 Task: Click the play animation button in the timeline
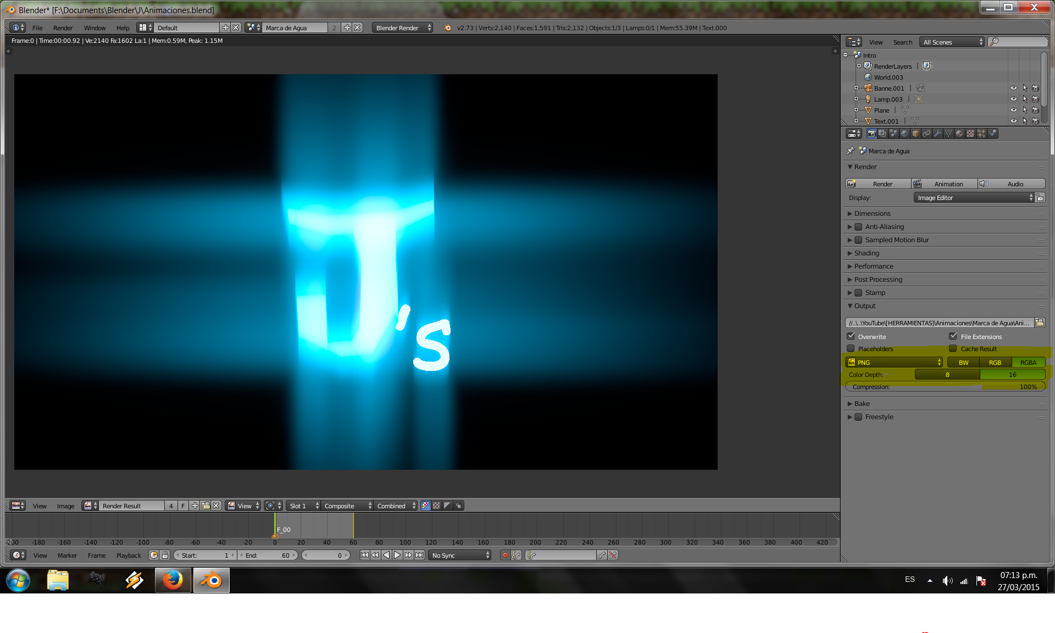pos(397,556)
